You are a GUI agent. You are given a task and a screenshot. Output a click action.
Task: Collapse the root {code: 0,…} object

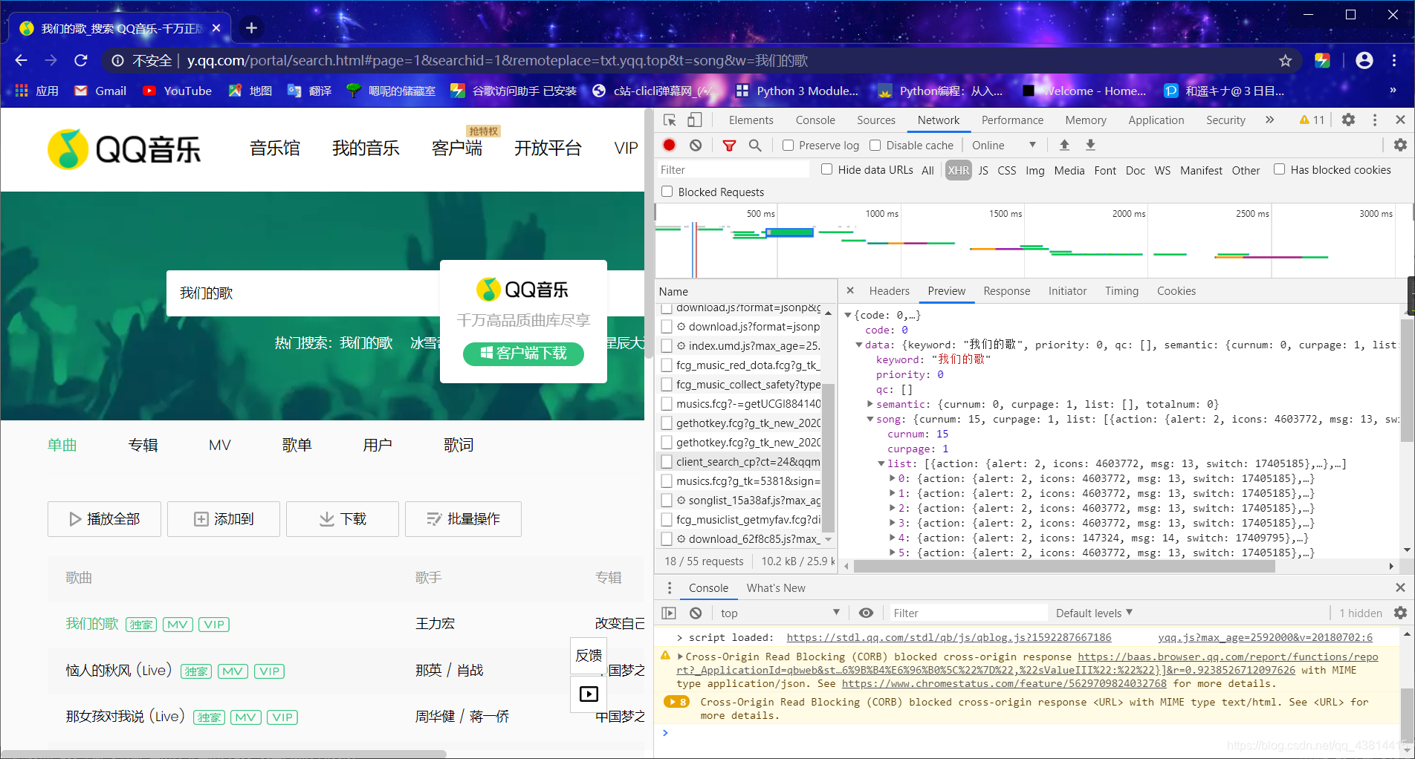tap(847, 316)
